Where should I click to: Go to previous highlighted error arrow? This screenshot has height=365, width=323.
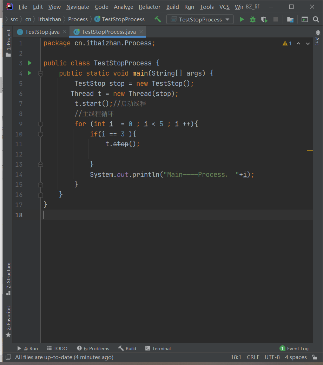(x=298, y=44)
